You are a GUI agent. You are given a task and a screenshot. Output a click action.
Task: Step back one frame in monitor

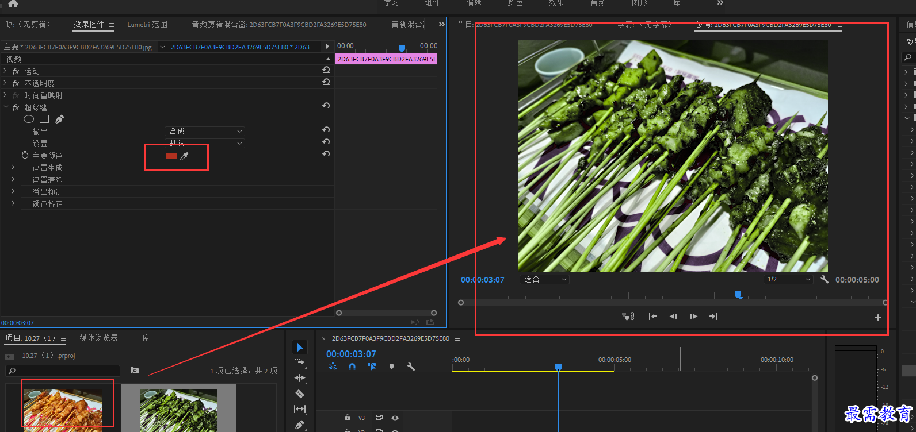click(x=673, y=317)
